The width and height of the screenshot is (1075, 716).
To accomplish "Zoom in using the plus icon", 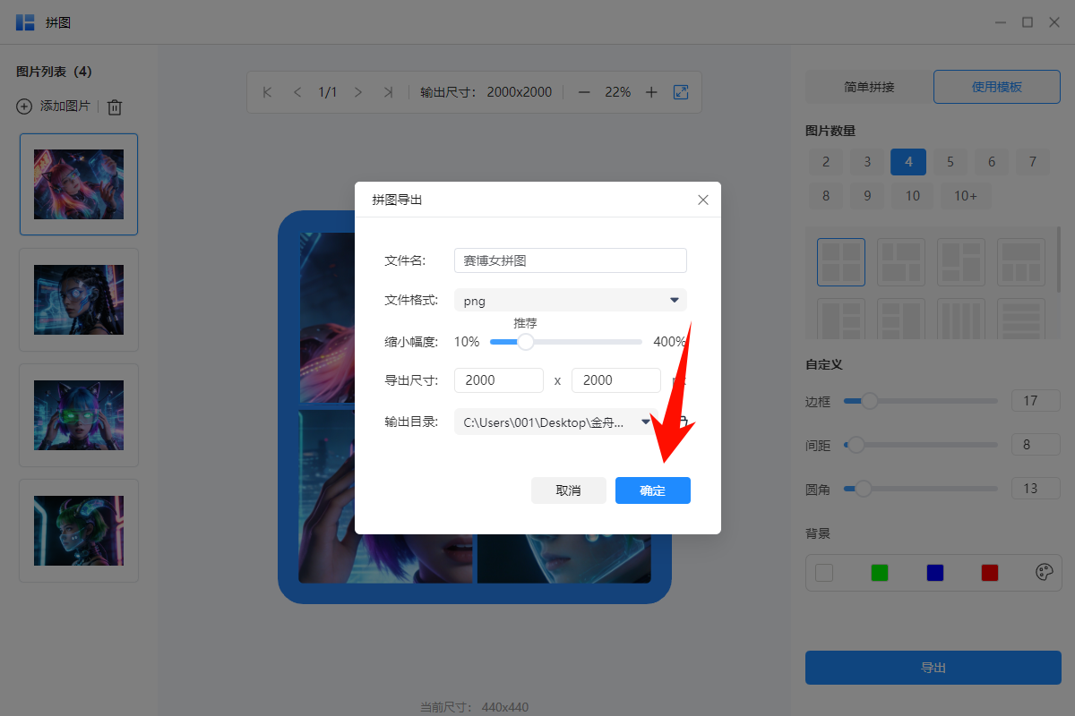I will pos(651,91).
